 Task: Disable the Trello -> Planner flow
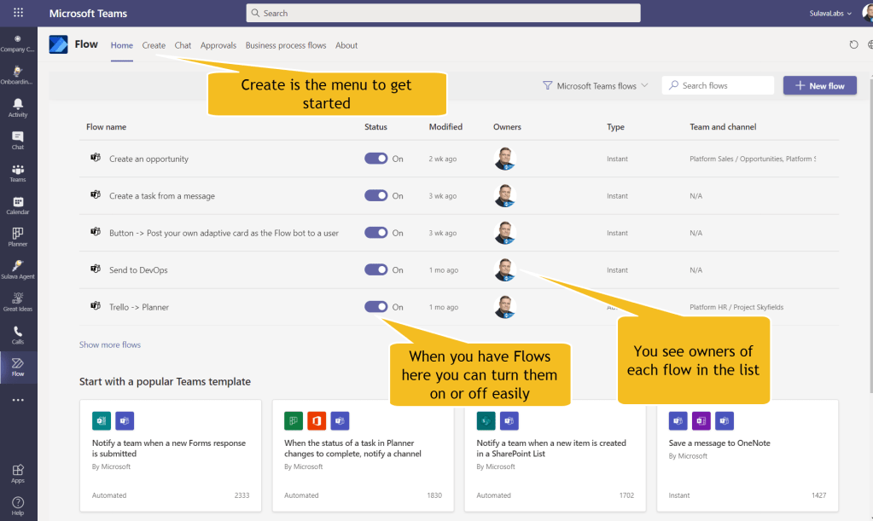tap(376, 307)
